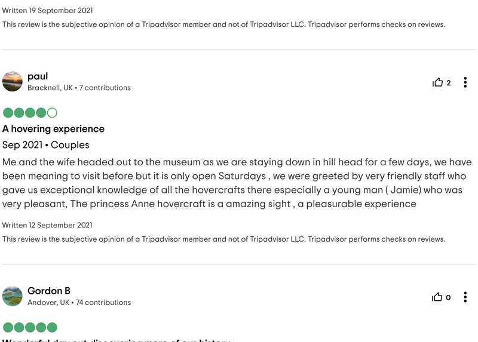Click the 'Written 12 September 2021' date line
The height and width of the screenshot is (342, 478).
click(47, 225)
